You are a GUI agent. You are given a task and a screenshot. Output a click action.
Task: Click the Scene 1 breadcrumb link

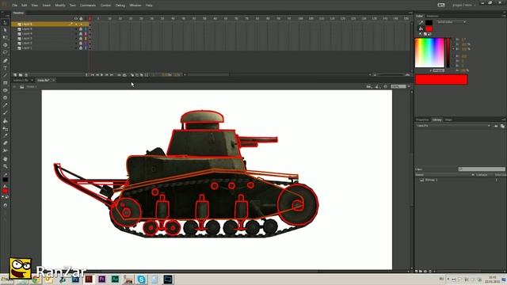[32, 86]
